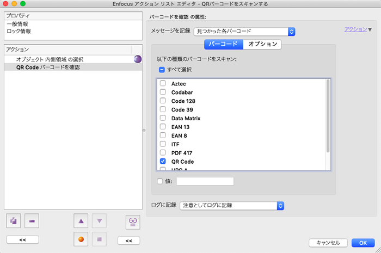Toggle the すべて選択 checkbox

[x=162, y=70]
